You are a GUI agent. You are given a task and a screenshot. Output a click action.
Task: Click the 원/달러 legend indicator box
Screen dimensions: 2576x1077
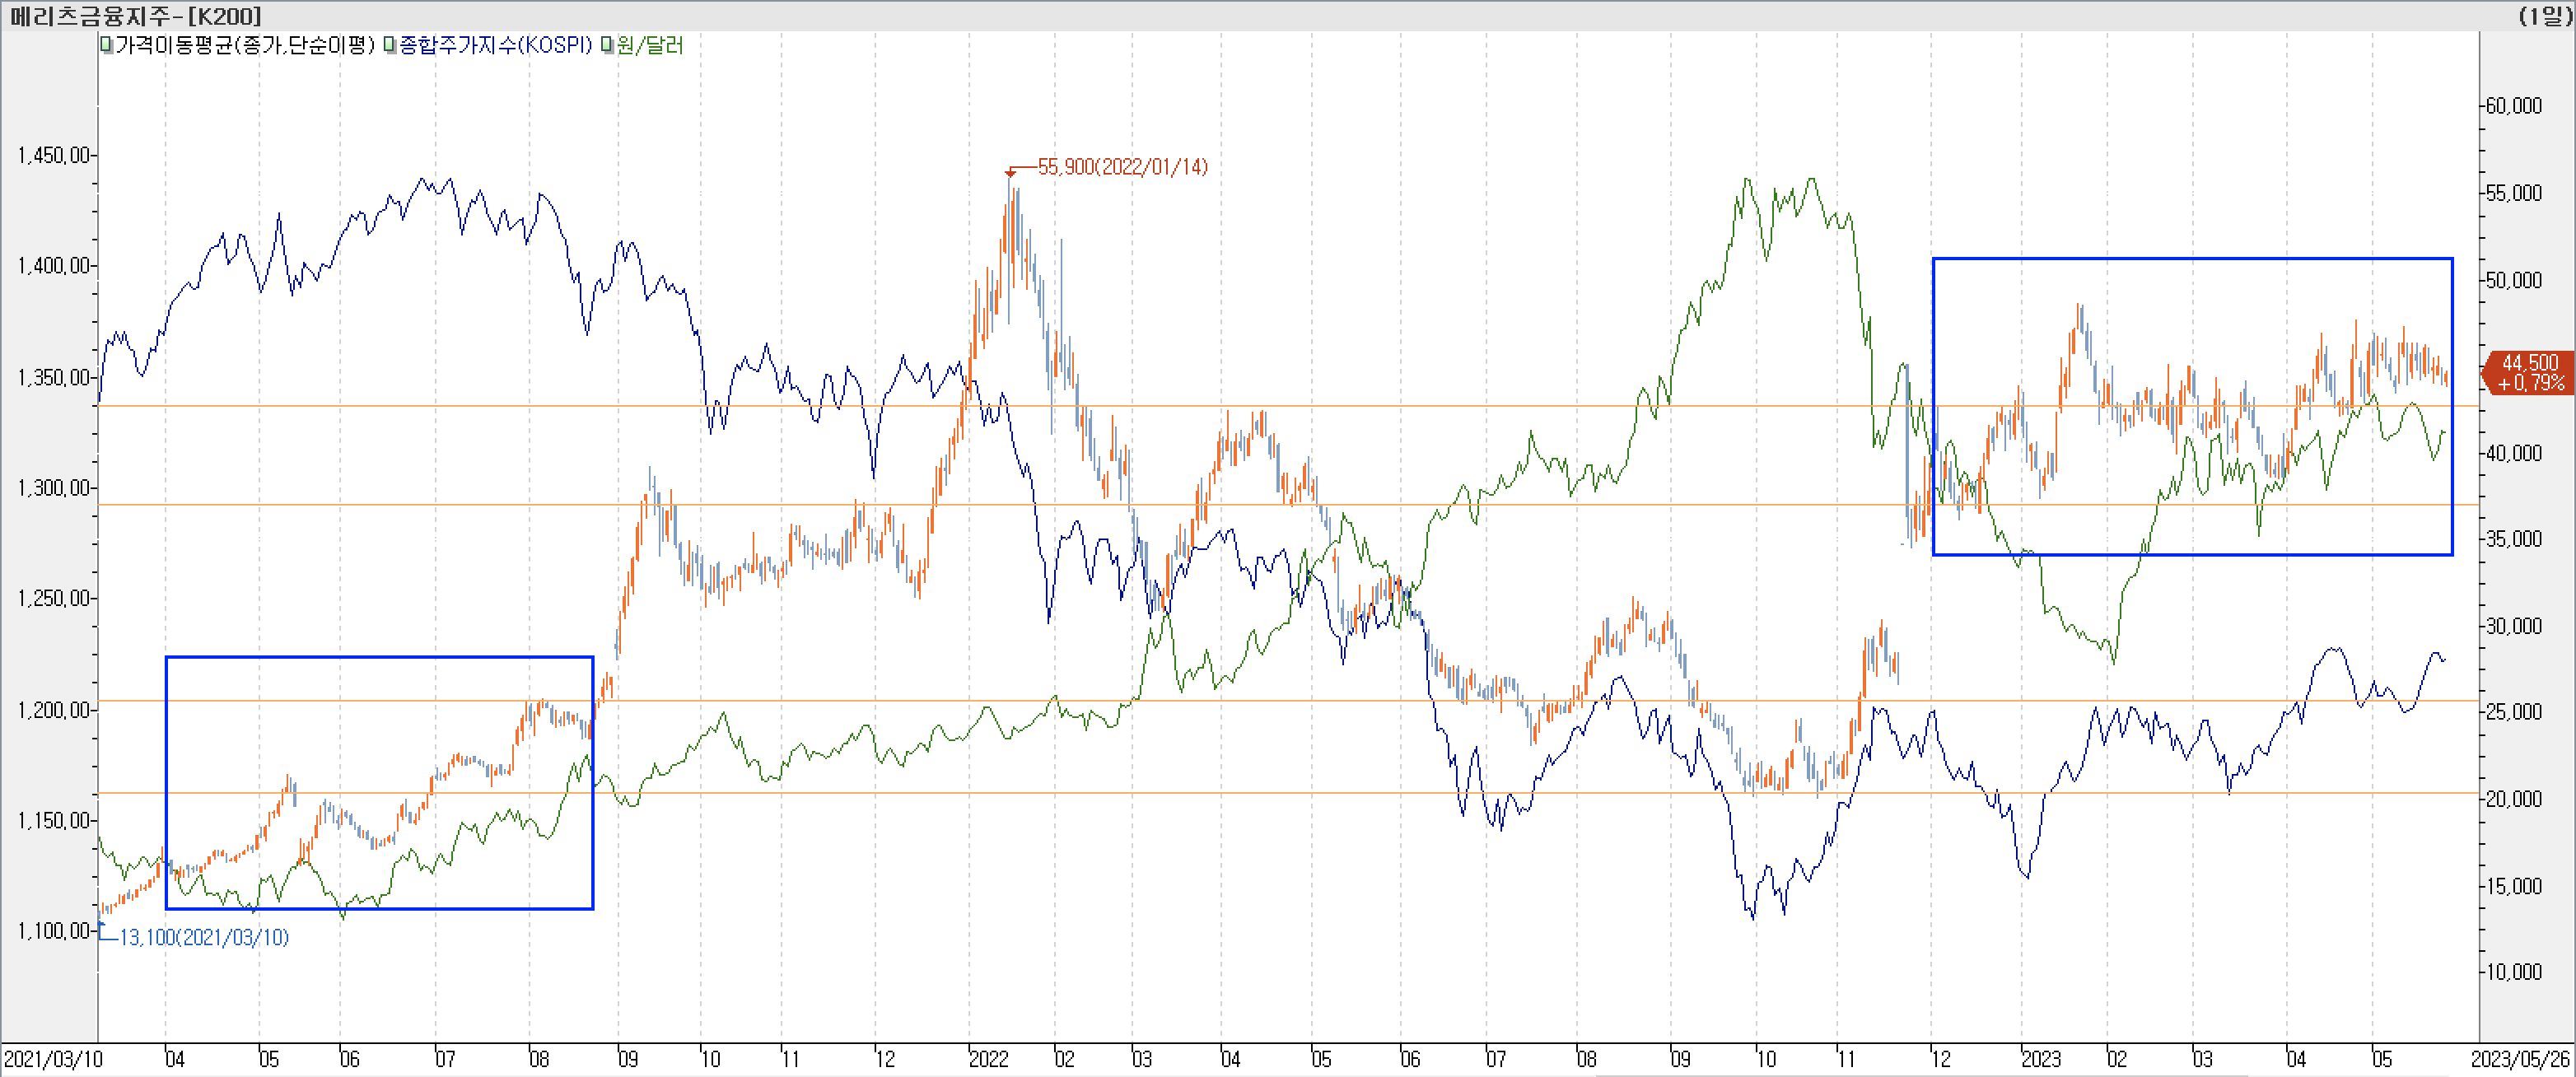pos(607,45)
